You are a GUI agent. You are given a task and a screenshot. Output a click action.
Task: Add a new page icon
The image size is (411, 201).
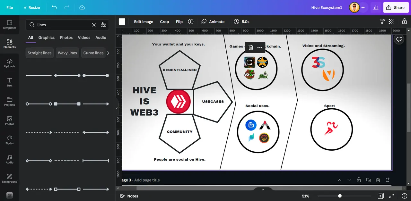pos(388,180)
